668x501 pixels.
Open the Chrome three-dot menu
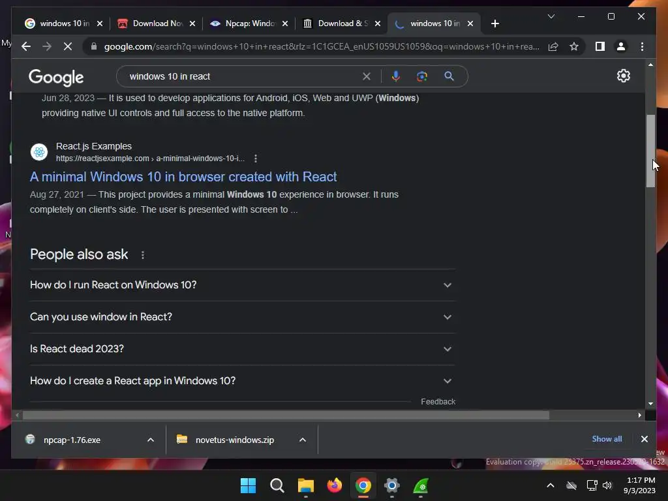click(642, 46)
